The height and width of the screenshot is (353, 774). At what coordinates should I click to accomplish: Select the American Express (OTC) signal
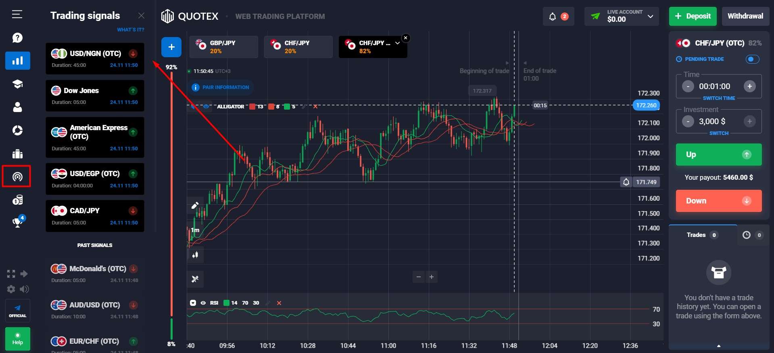(x=95, y=137)
